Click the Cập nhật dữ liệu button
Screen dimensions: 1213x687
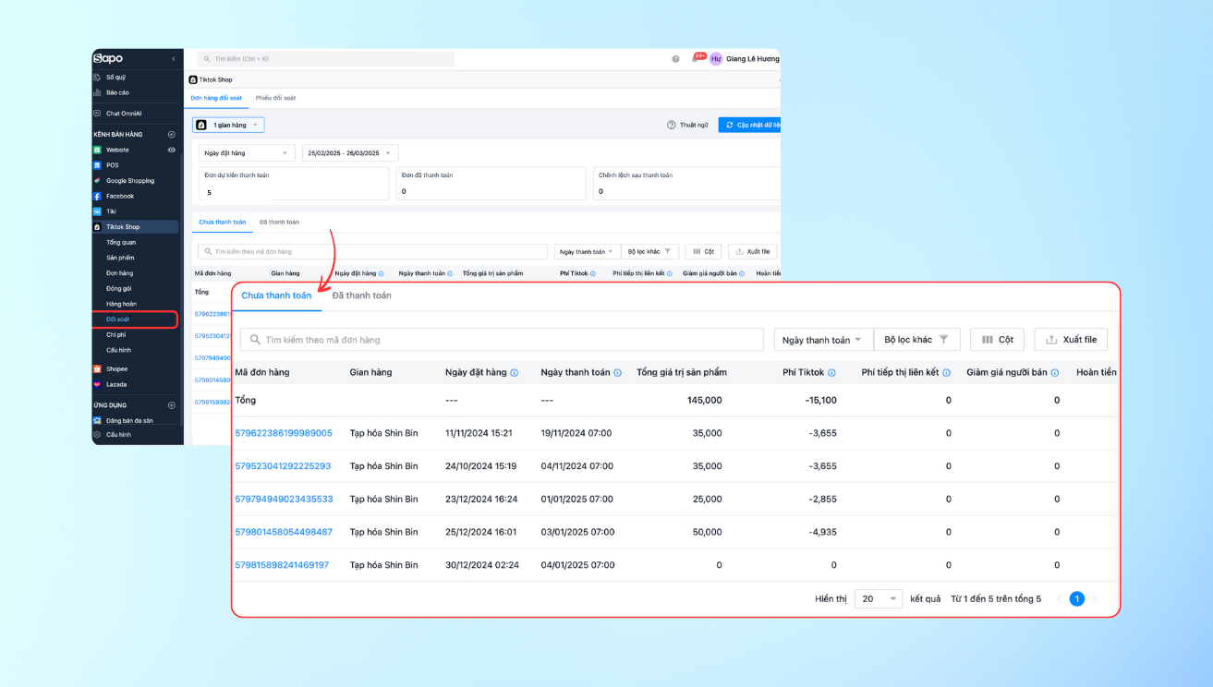pos(749,125)
